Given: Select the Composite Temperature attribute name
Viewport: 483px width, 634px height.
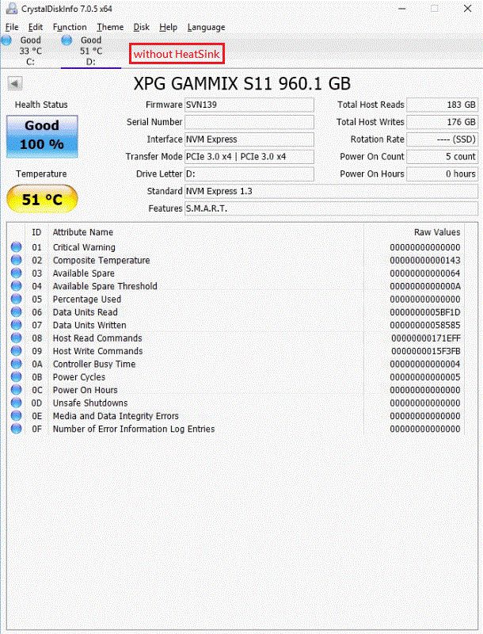Looking at the screenshot, I should coord(101,261).
